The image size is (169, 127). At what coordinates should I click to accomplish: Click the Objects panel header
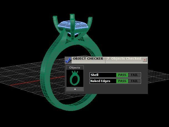pyautogui.click(x=75, y=68)
